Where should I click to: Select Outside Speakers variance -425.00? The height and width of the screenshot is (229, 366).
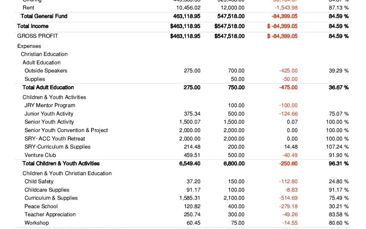(288, 71)
